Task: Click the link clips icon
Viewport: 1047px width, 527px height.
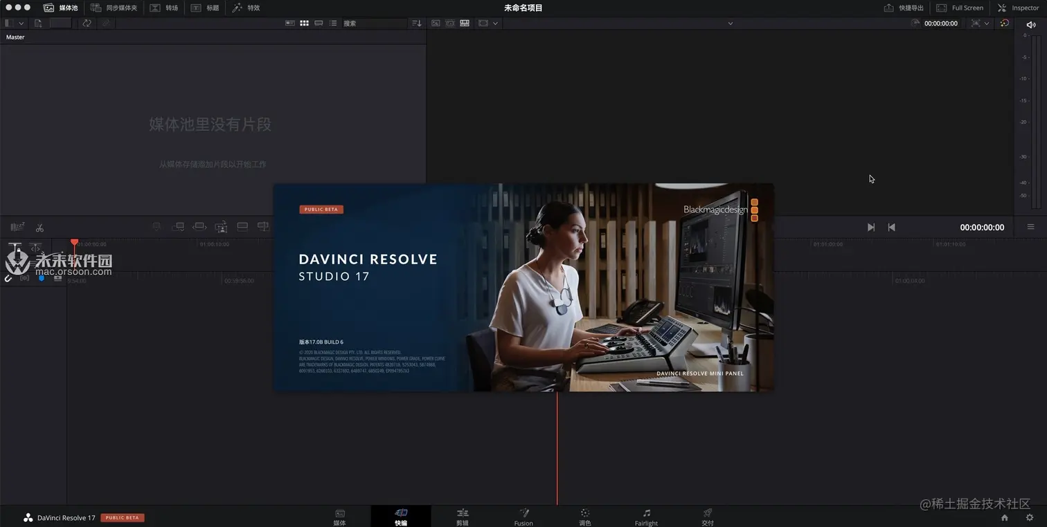Action: point(105,23)
